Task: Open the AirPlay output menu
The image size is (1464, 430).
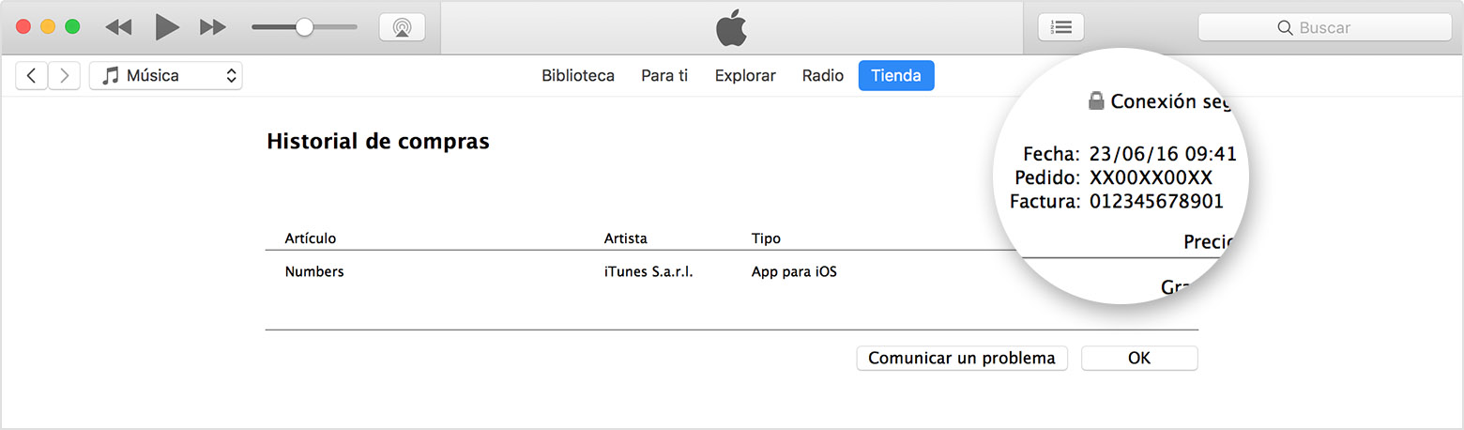Action: pyautogui.click(x=402, y=27)
